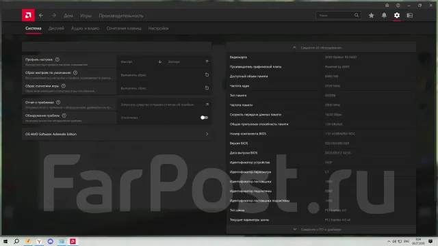Click the Discord taskbar icon
Viewport: 438px width, 246px height.
[50, 241]
